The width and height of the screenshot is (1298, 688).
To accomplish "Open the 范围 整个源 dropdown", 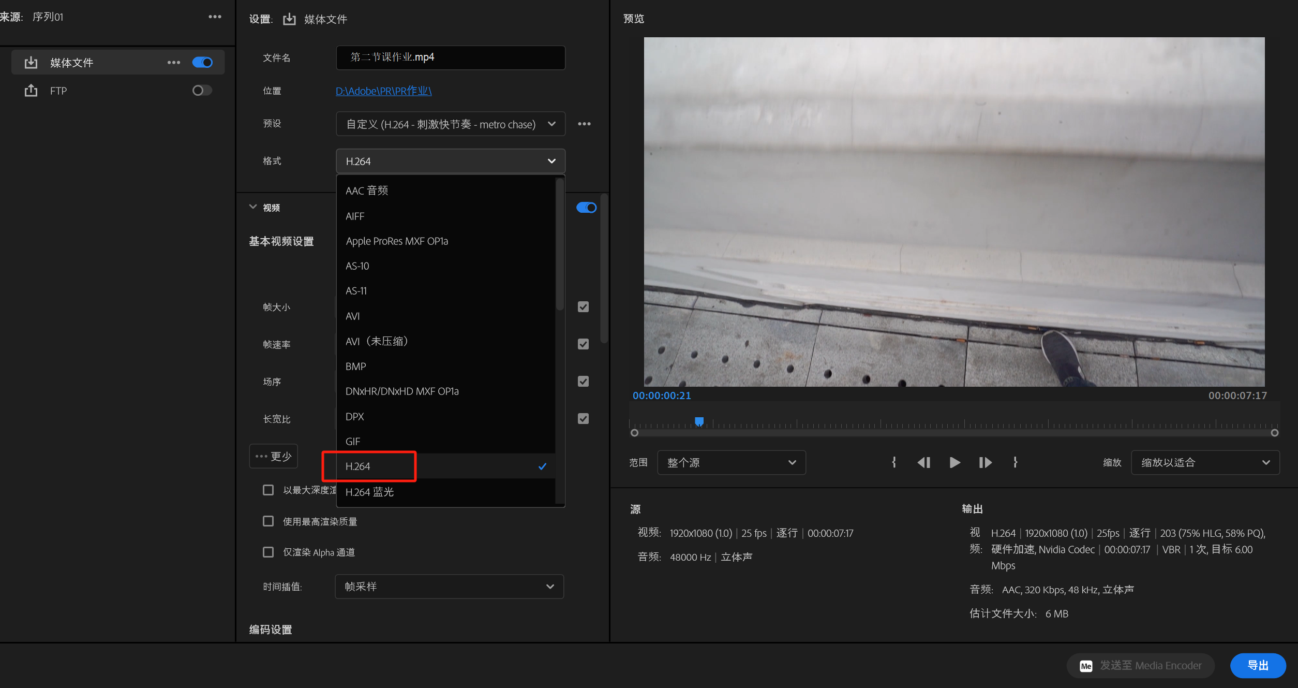I will coord(731,462).
